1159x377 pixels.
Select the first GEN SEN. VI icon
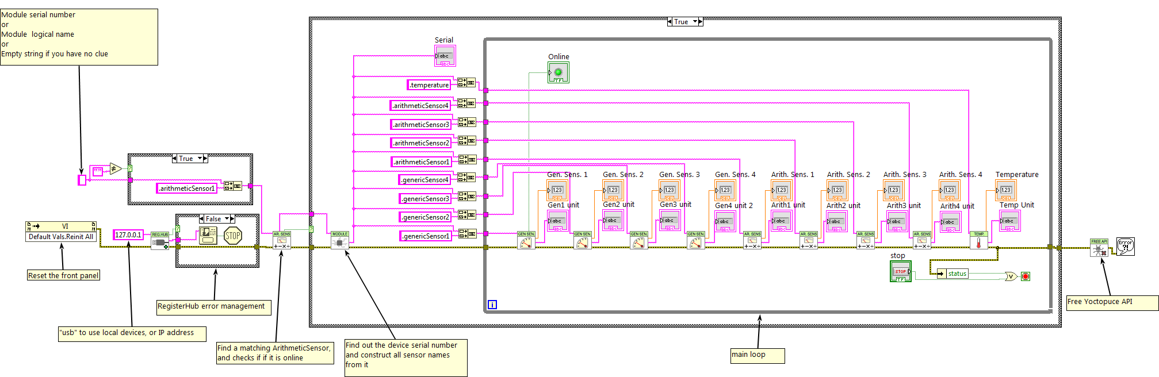(x=526, y=240)
